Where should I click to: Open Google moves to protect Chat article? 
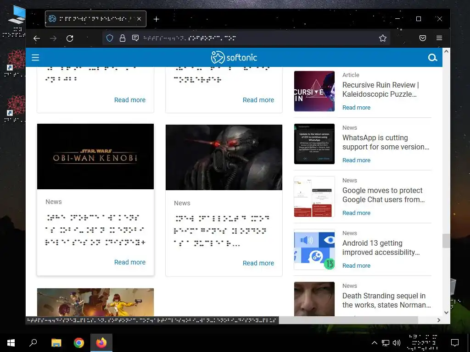click(x=383, y=195)
